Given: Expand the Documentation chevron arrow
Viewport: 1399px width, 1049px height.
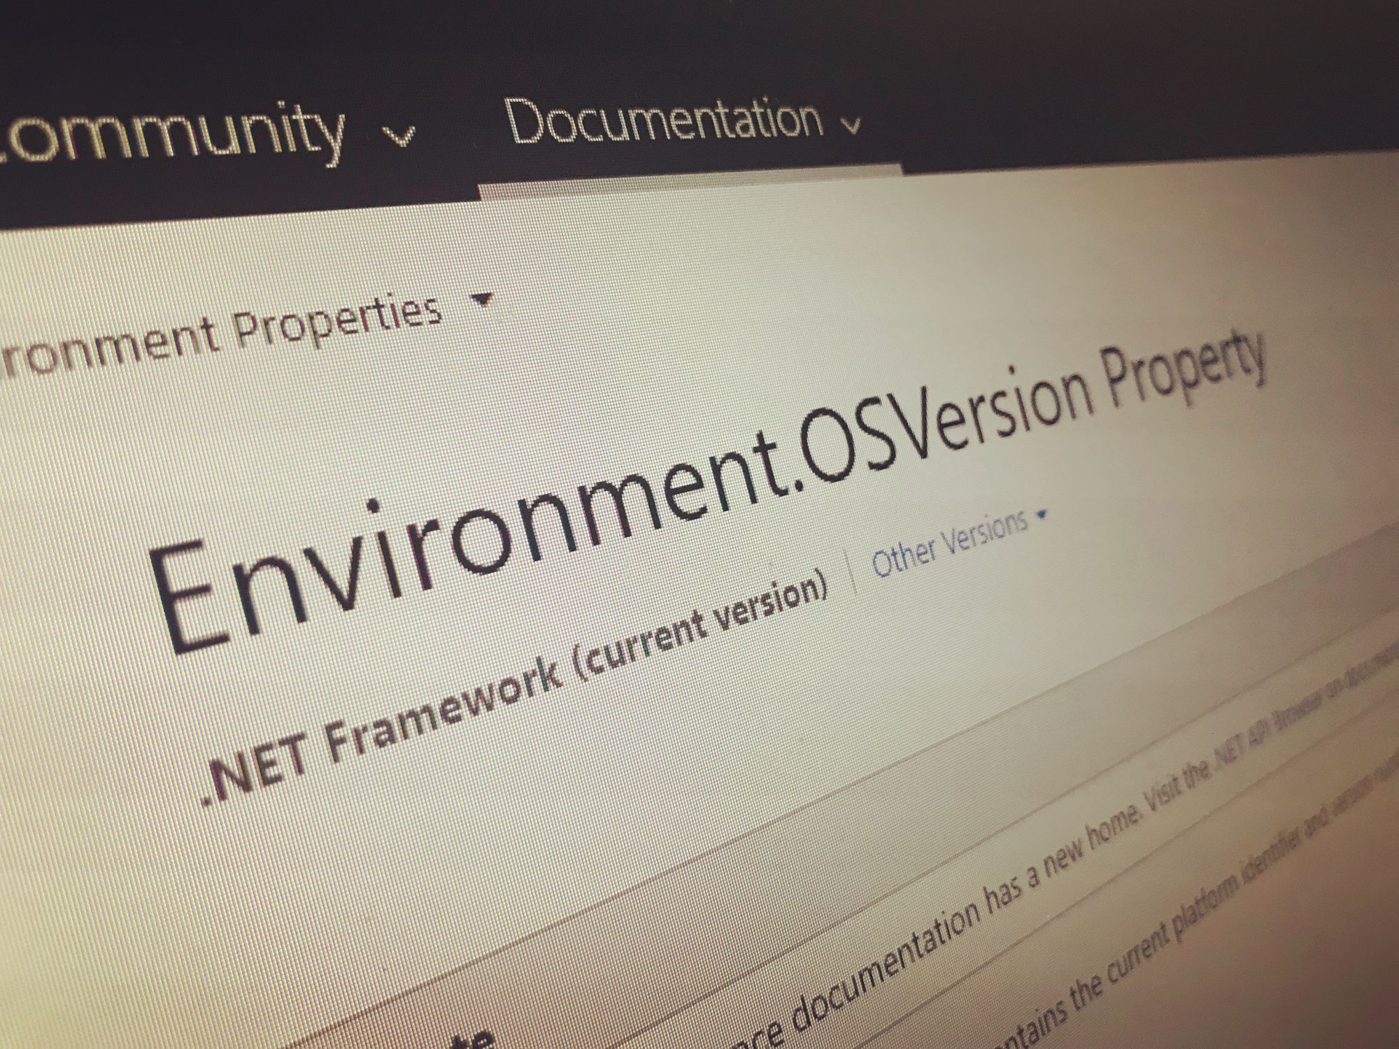Looking at the screenshot, I should point(850,126).
